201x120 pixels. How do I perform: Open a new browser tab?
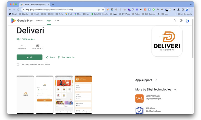click(x=53, y=4)
